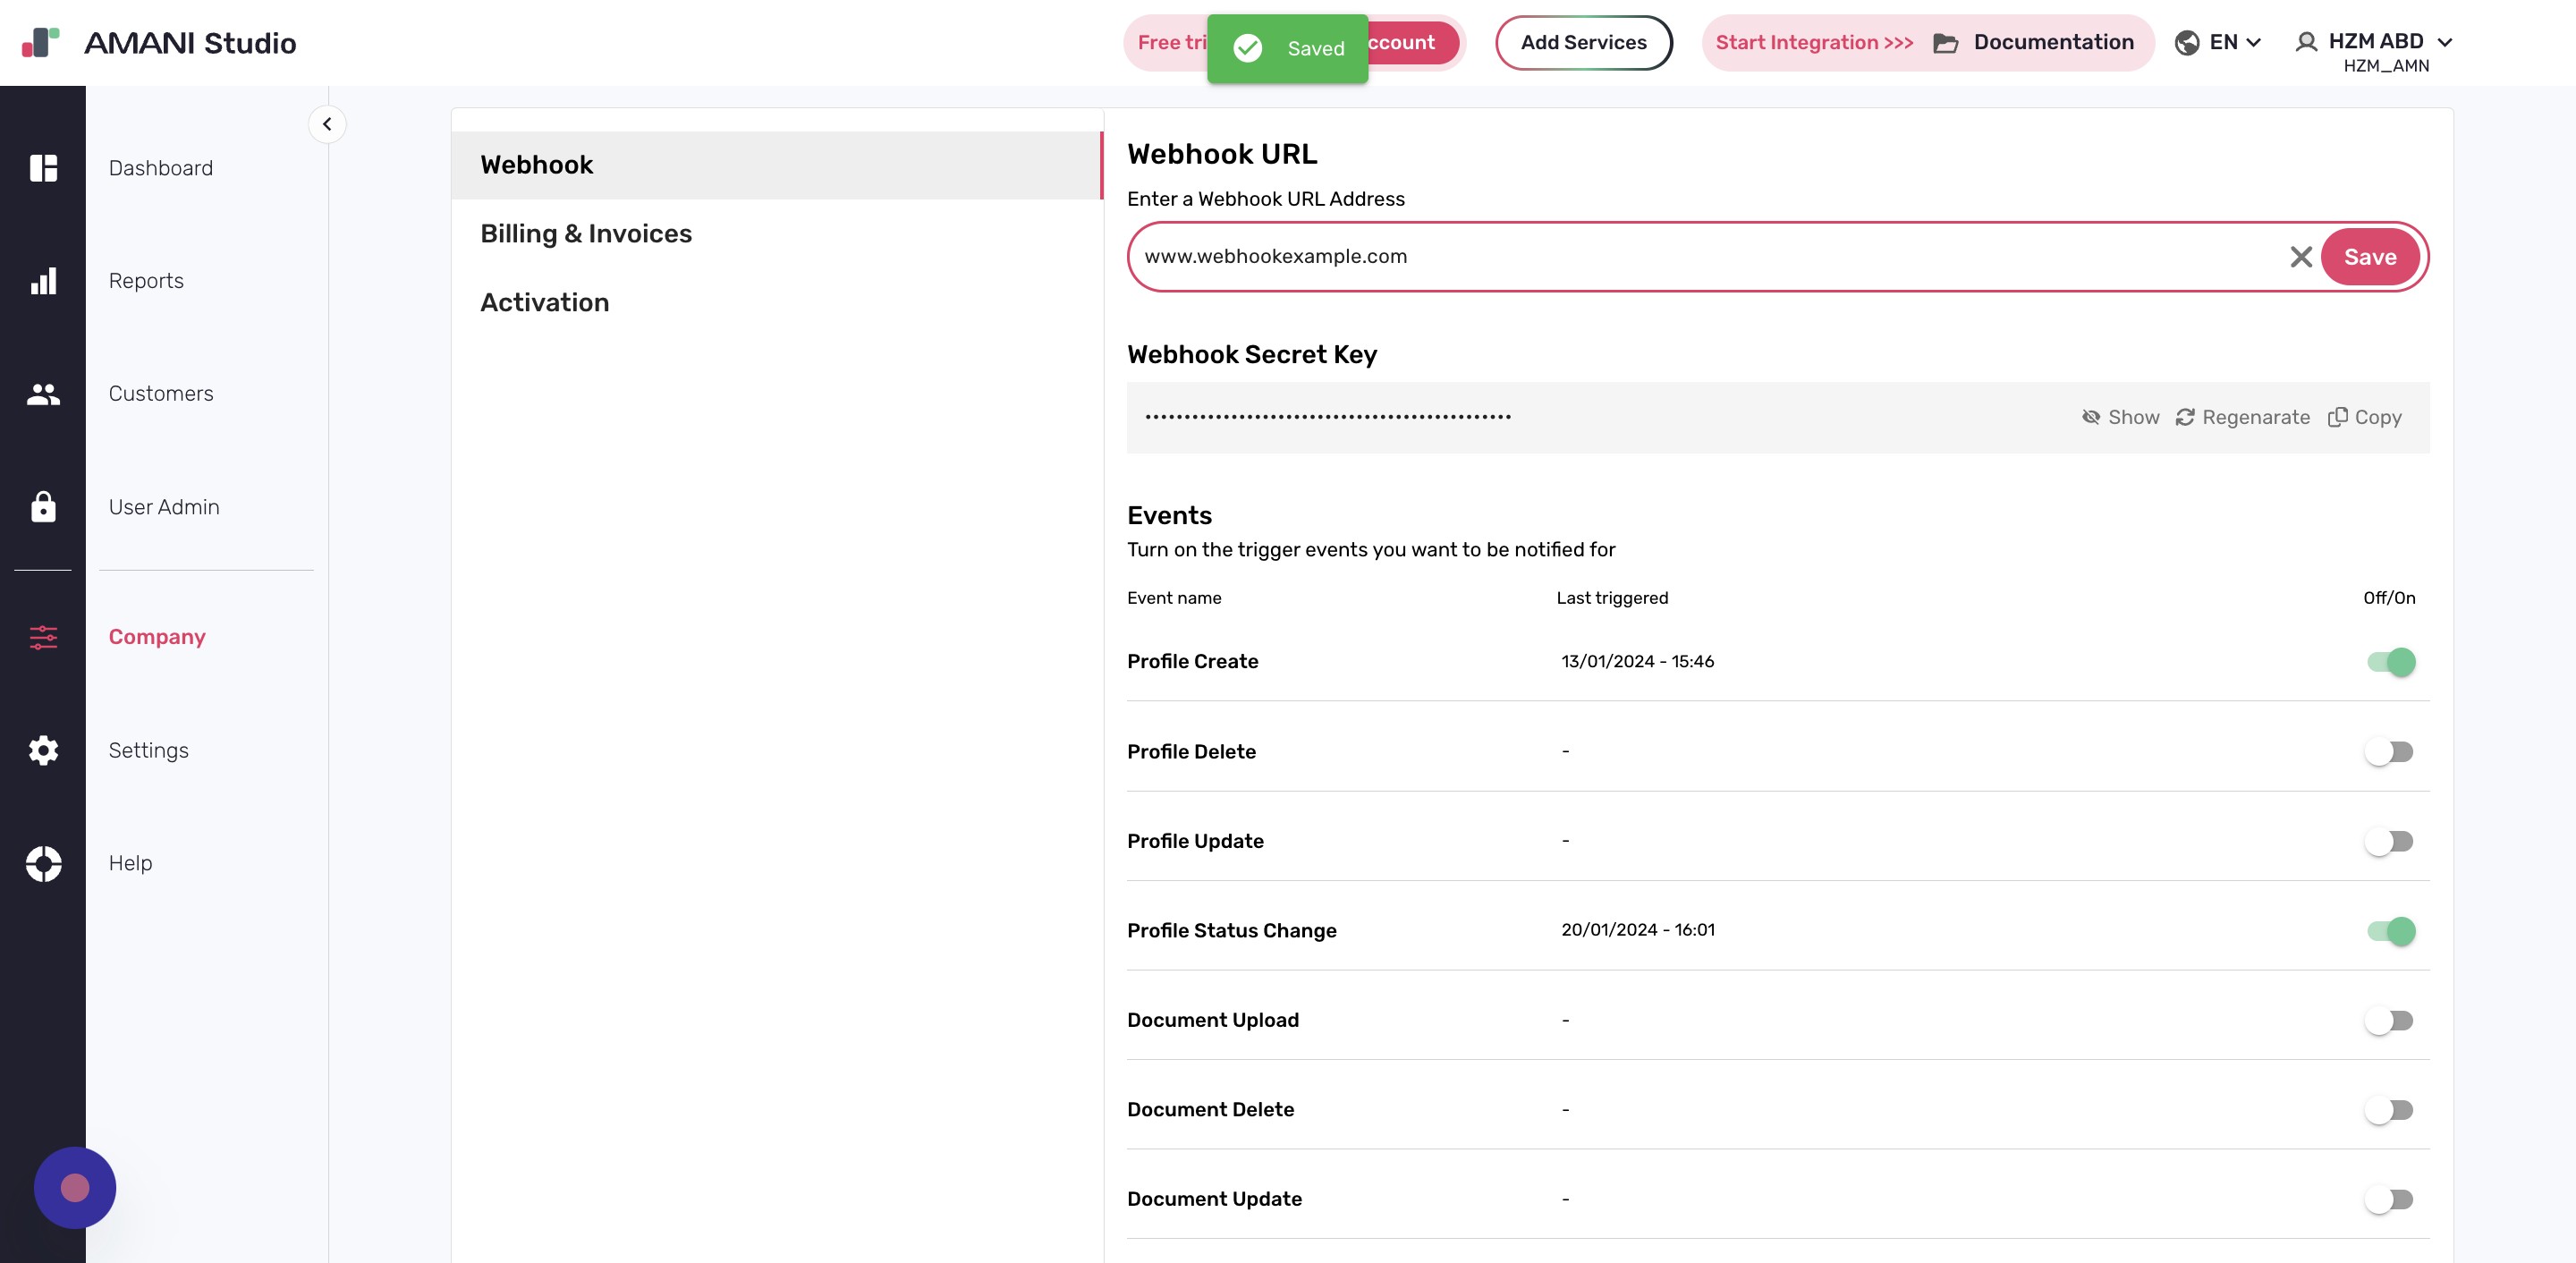This screenshot has width=2576, height=1263.
Task: Open Customers via the people icon
Action: 43,394
